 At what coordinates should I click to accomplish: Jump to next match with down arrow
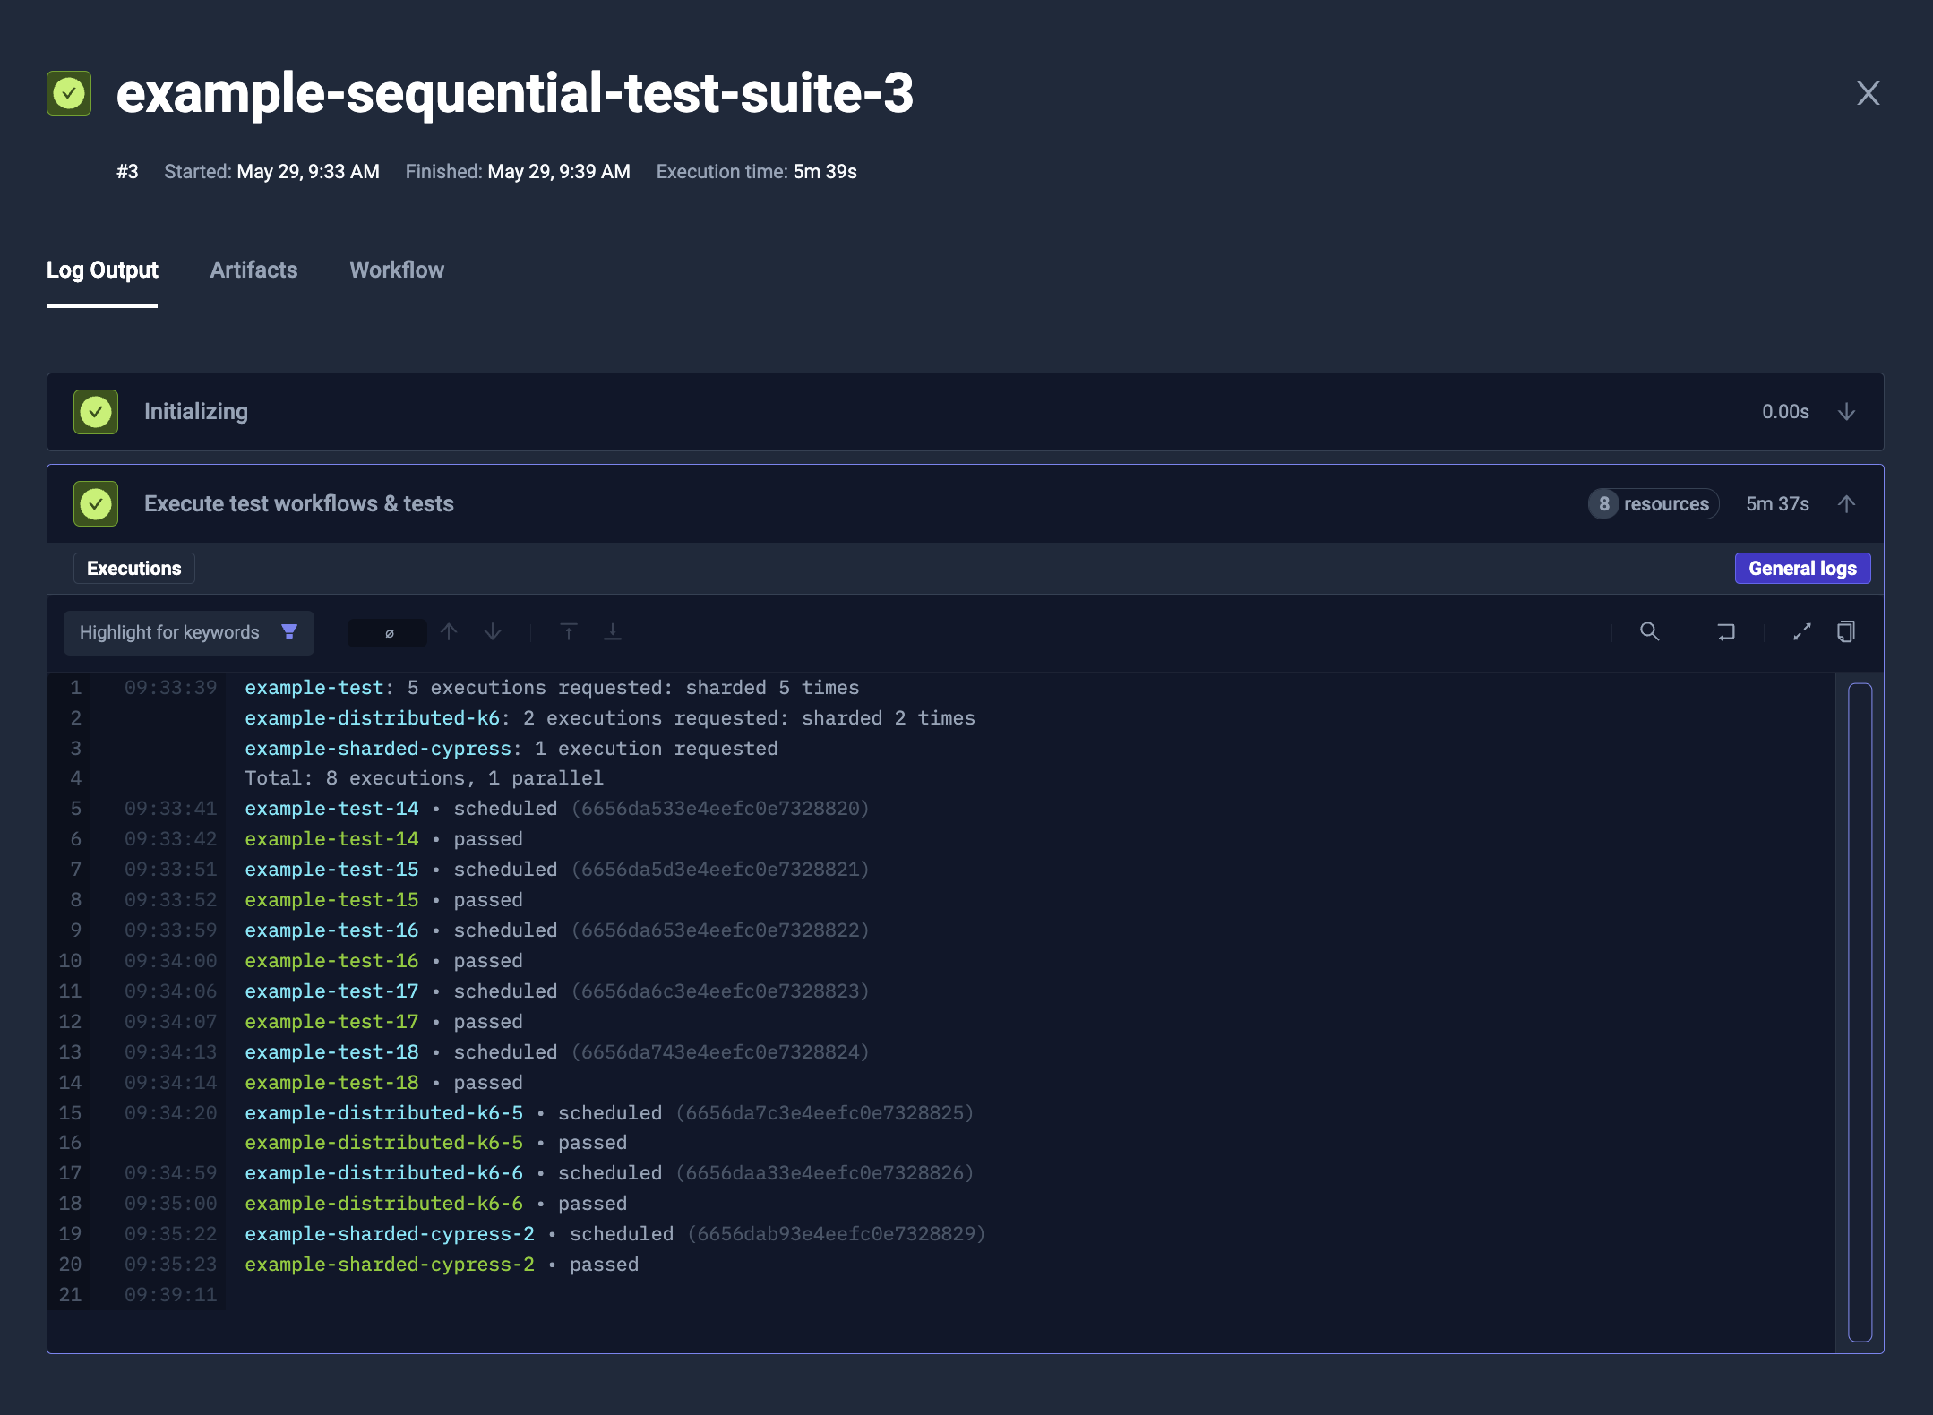click(493, 631)
